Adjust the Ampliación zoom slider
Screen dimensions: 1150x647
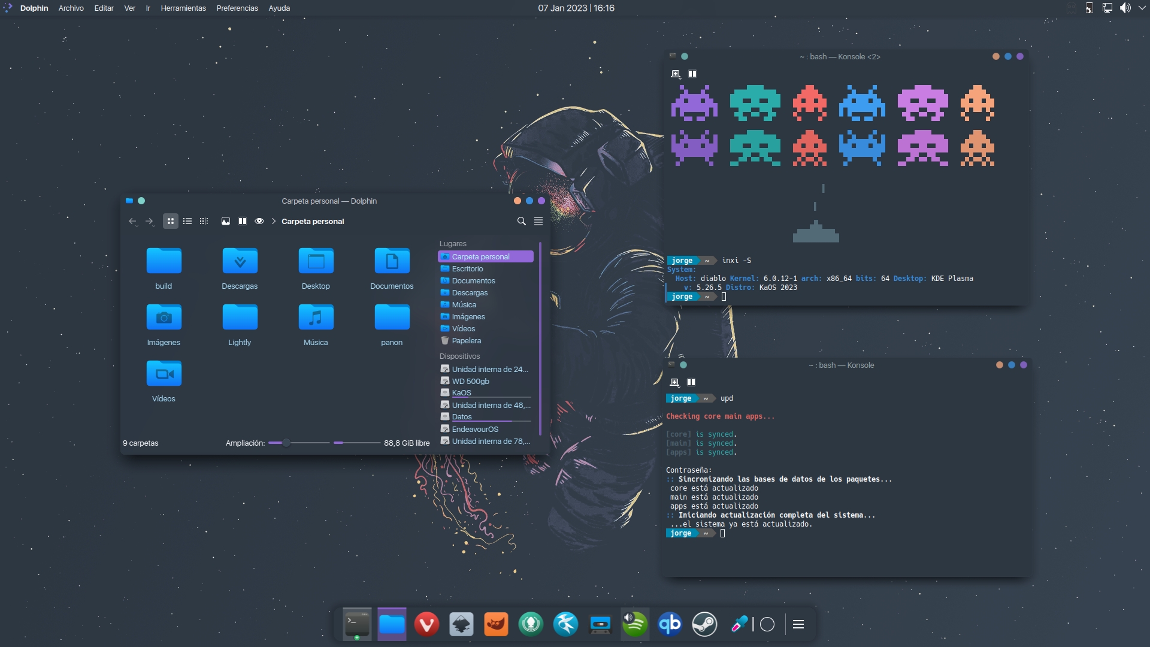pos(298,443)
